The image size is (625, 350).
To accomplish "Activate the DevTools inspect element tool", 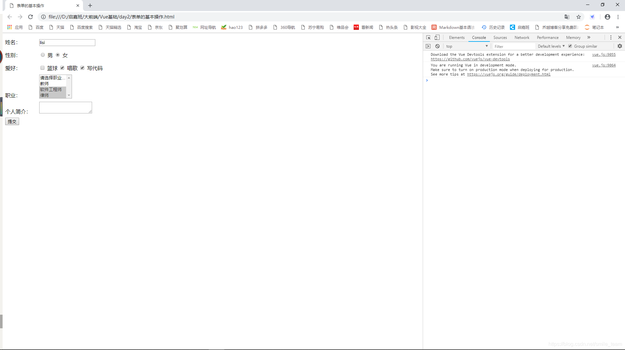I will [x=428, y=37].
